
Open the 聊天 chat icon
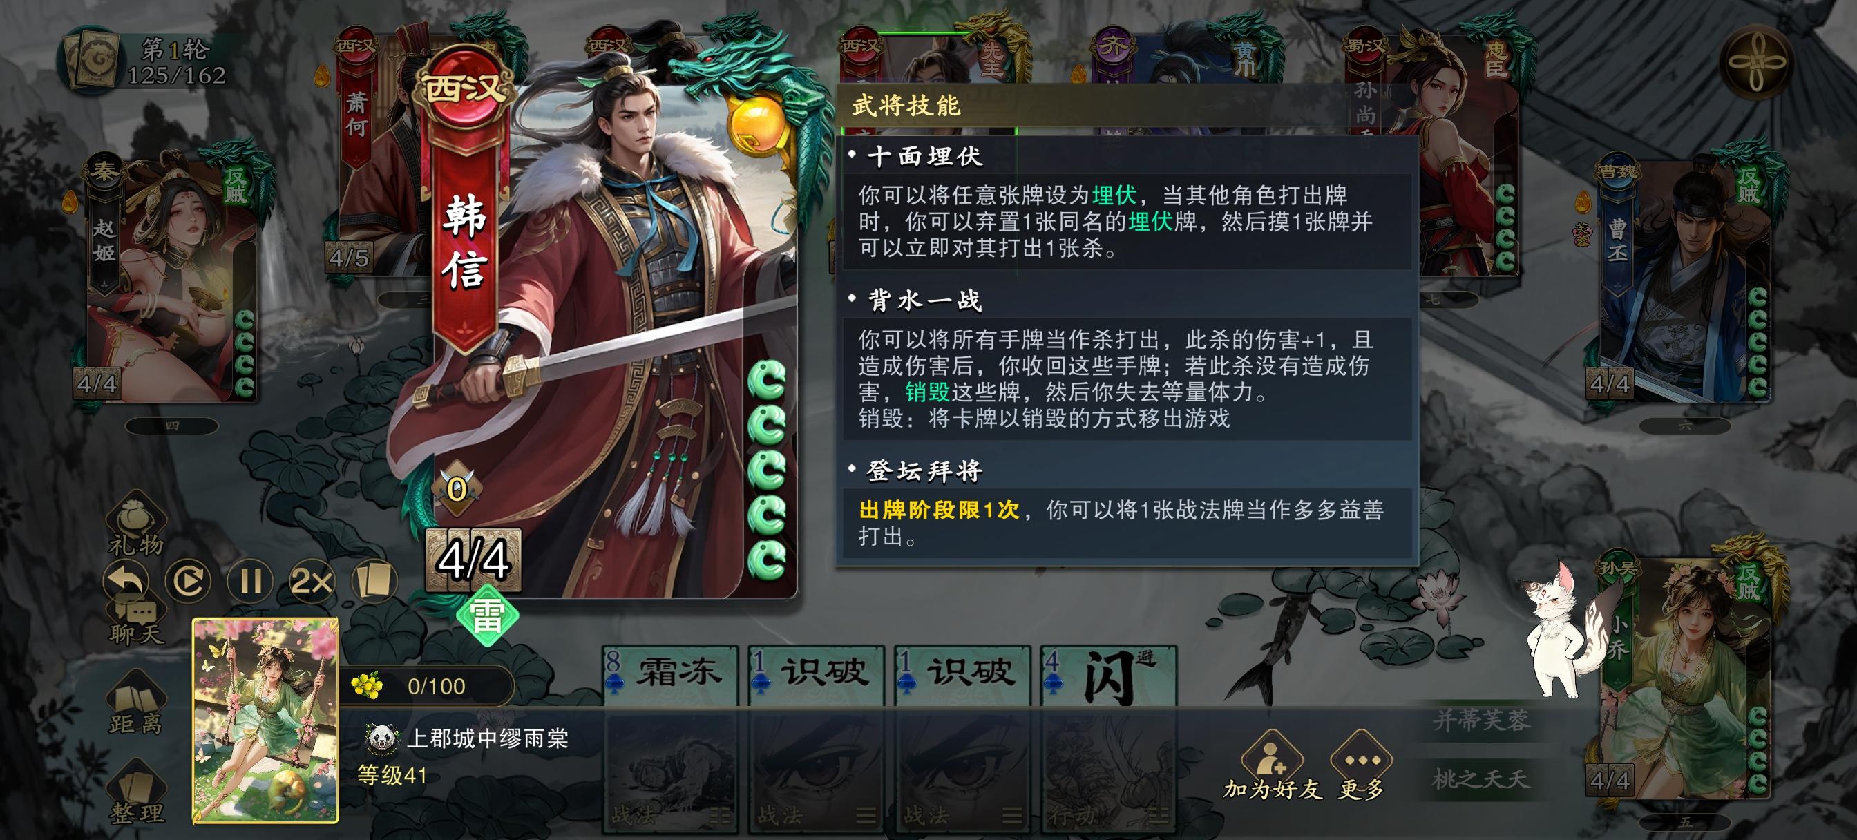(135, 622)
